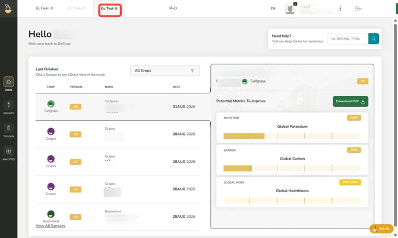
Task: Click the LOW badge on Nutrition card
Action: pyautogui.click(x=354, y=118)
